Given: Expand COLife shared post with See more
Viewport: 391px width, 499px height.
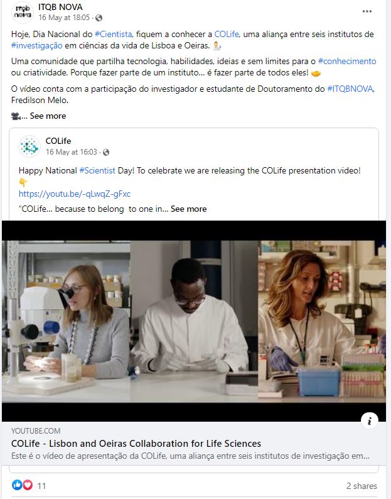Looking at the screenshot, I should [188, 209].
